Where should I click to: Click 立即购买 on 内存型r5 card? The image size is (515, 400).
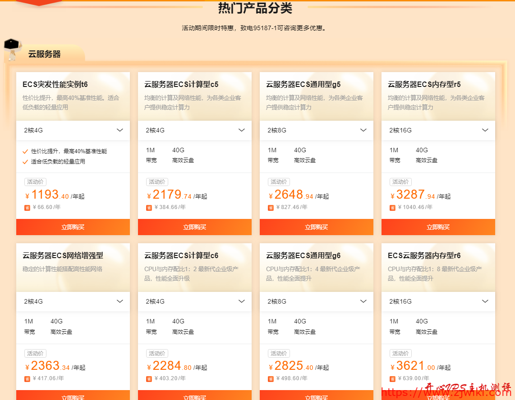(x=438, y=227)
